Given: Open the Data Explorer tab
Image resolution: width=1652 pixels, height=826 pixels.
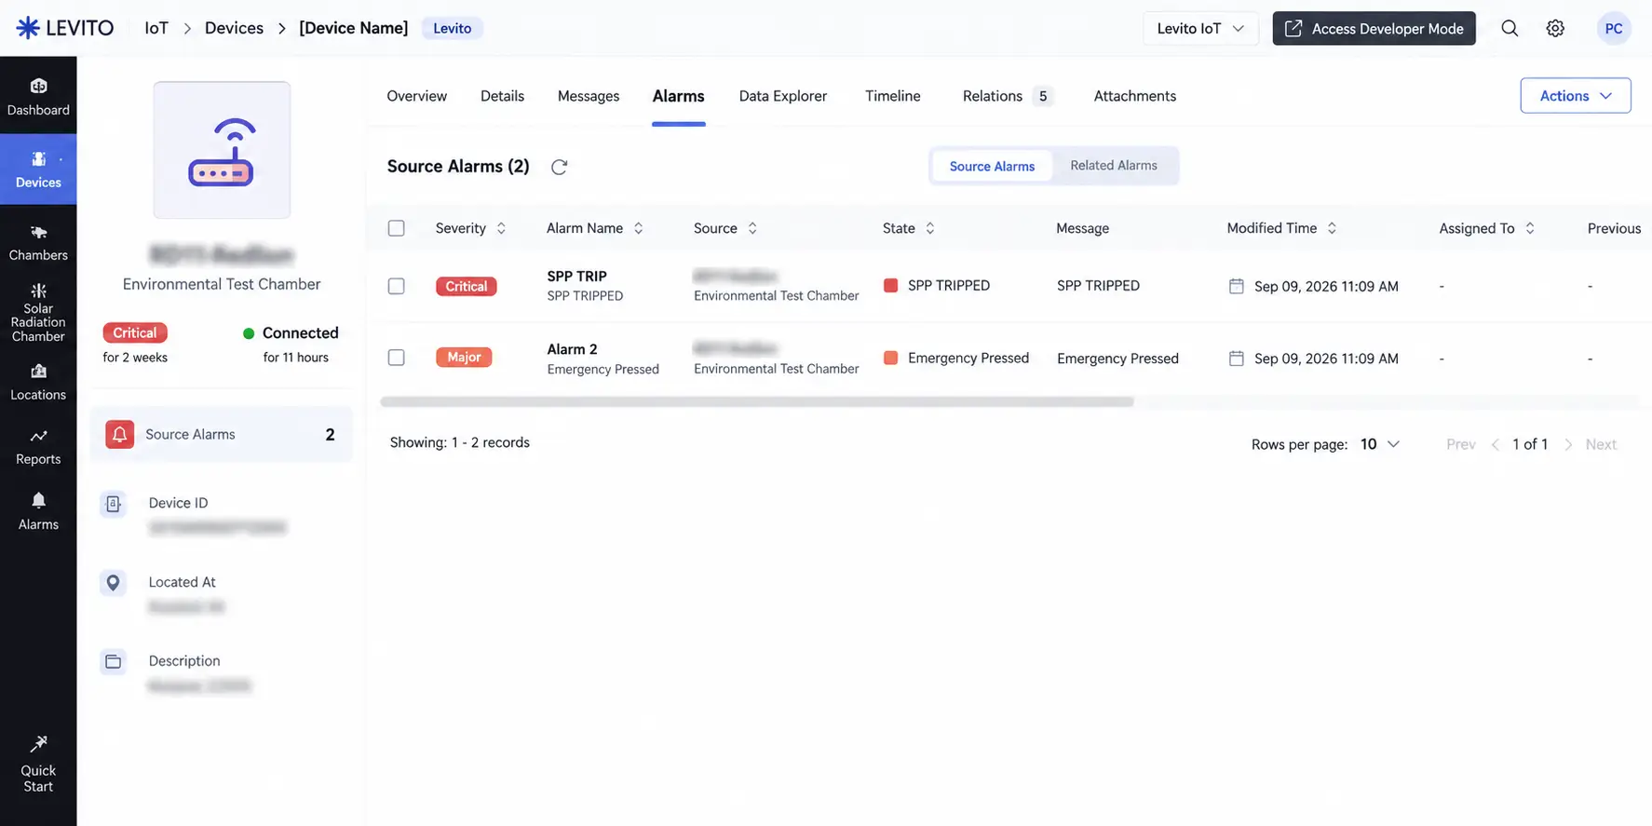Looking at the screenshot, I should pyautogui.click(x=783, y=96).
